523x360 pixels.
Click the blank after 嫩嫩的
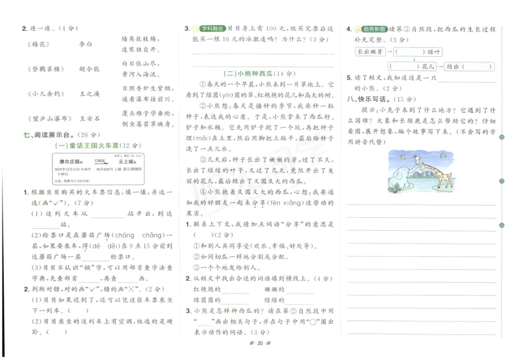(x=299, y=290)
